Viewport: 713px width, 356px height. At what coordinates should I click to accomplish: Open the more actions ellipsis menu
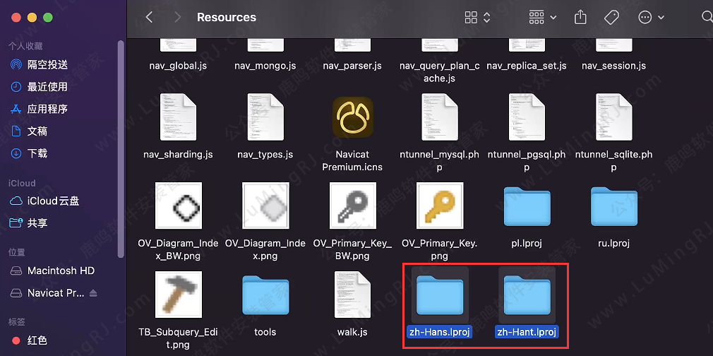pos(651,17)
